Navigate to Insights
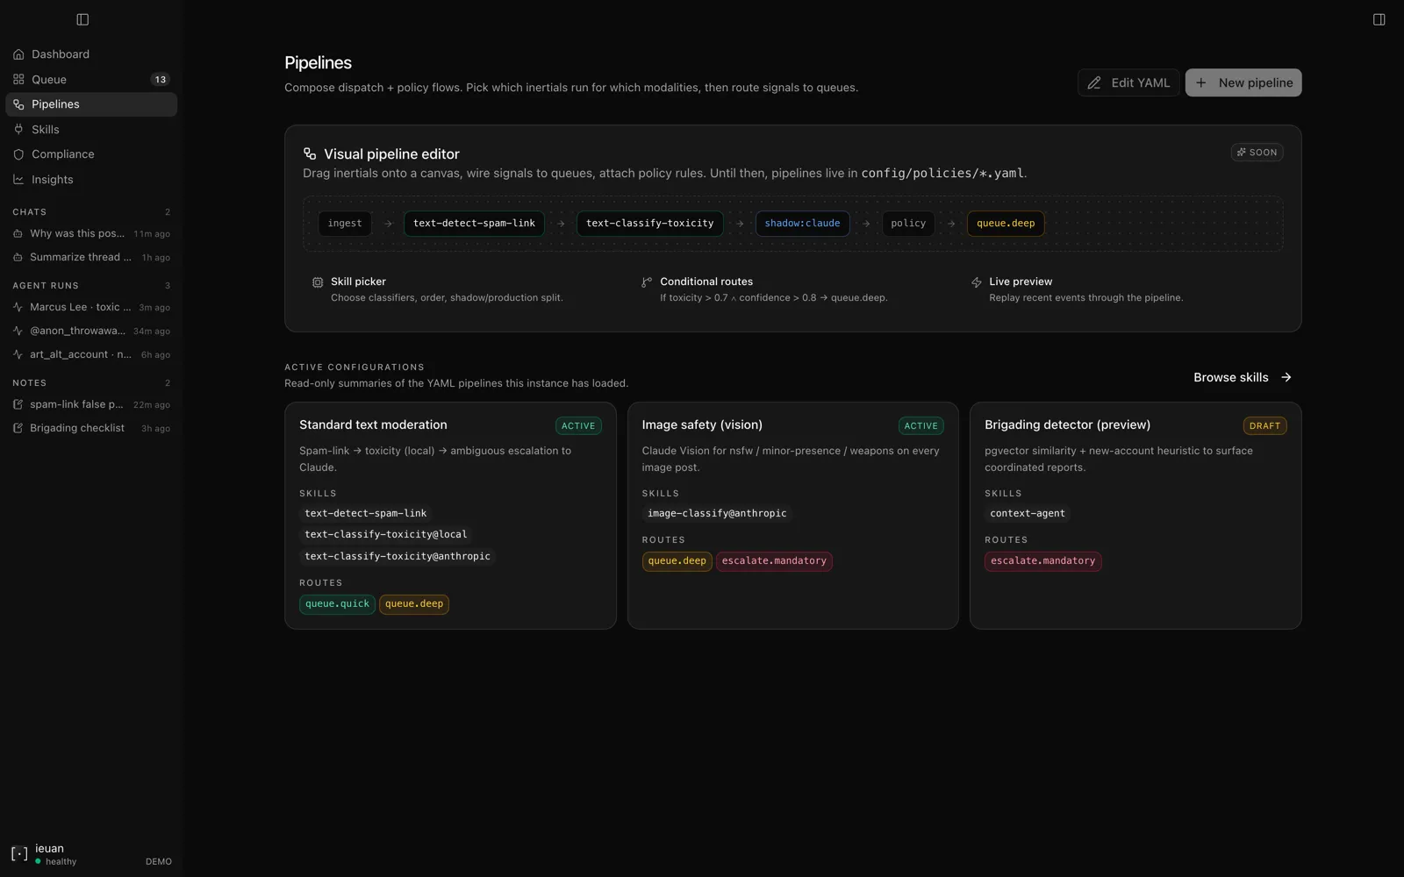 click(x=91, y=179)
